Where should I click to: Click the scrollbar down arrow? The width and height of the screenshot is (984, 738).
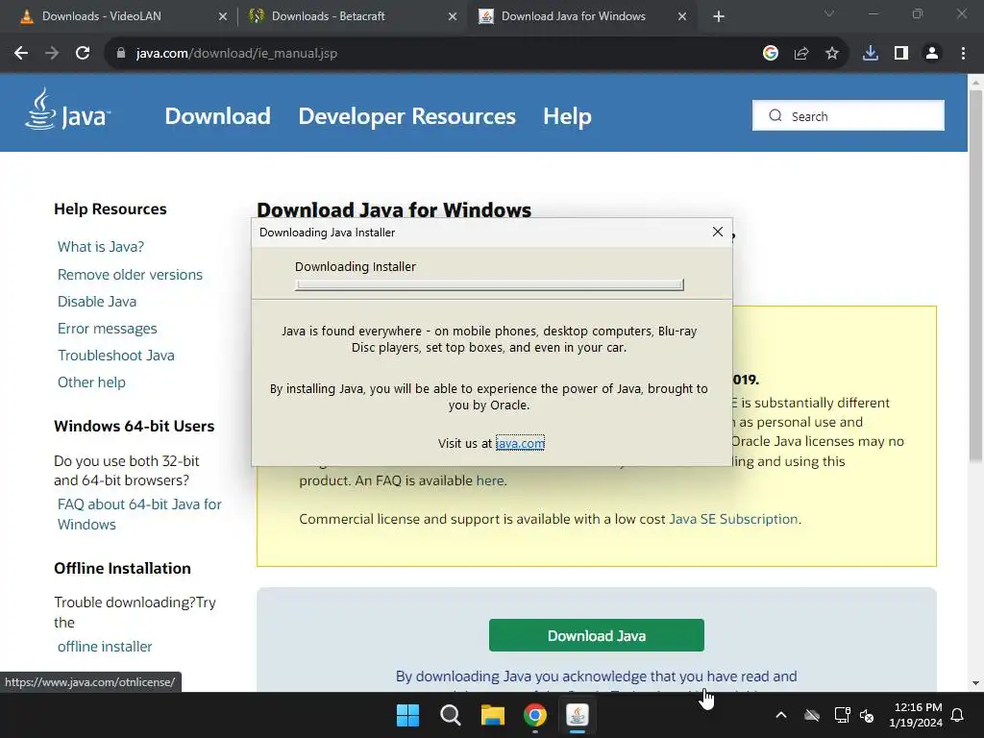tap(975, 683)
